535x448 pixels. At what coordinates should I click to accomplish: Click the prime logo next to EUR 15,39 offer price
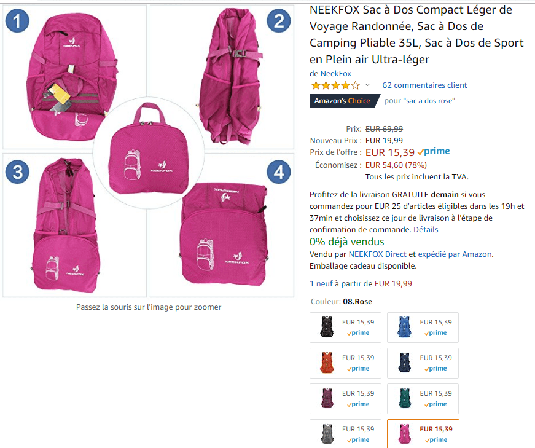pos(434,151)
